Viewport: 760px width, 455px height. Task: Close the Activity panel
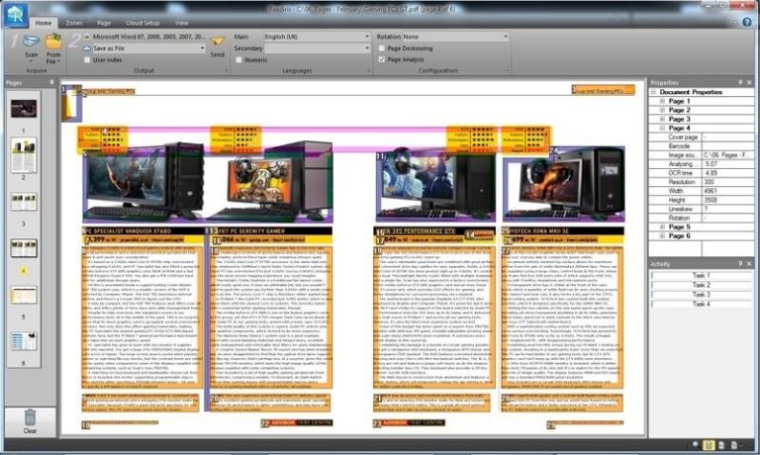(x=749, y=263)
